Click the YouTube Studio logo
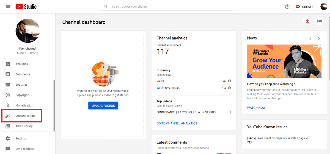The height and width of the screenshot is (154, 330). pyautogui.click(x=26, y=7)
